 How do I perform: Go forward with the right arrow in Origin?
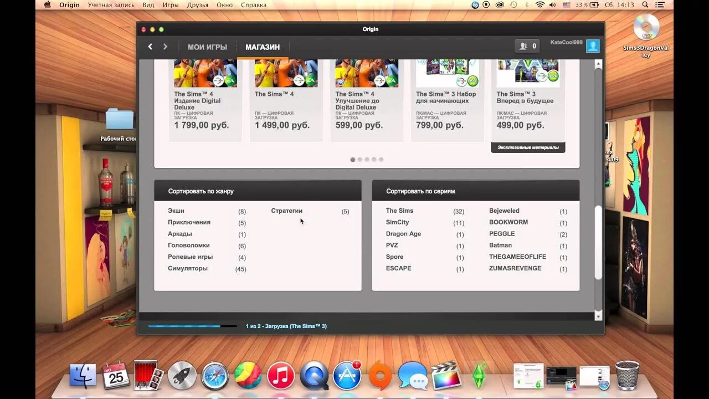(x=165, y=47)
